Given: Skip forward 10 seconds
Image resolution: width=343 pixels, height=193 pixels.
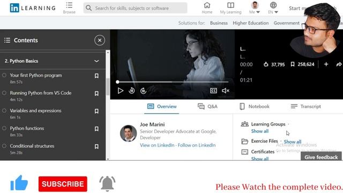Looking at the screenshot, I should click(143, 91).
